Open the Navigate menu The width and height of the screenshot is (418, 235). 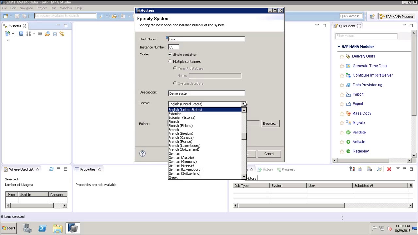click(x=26, y=8)
